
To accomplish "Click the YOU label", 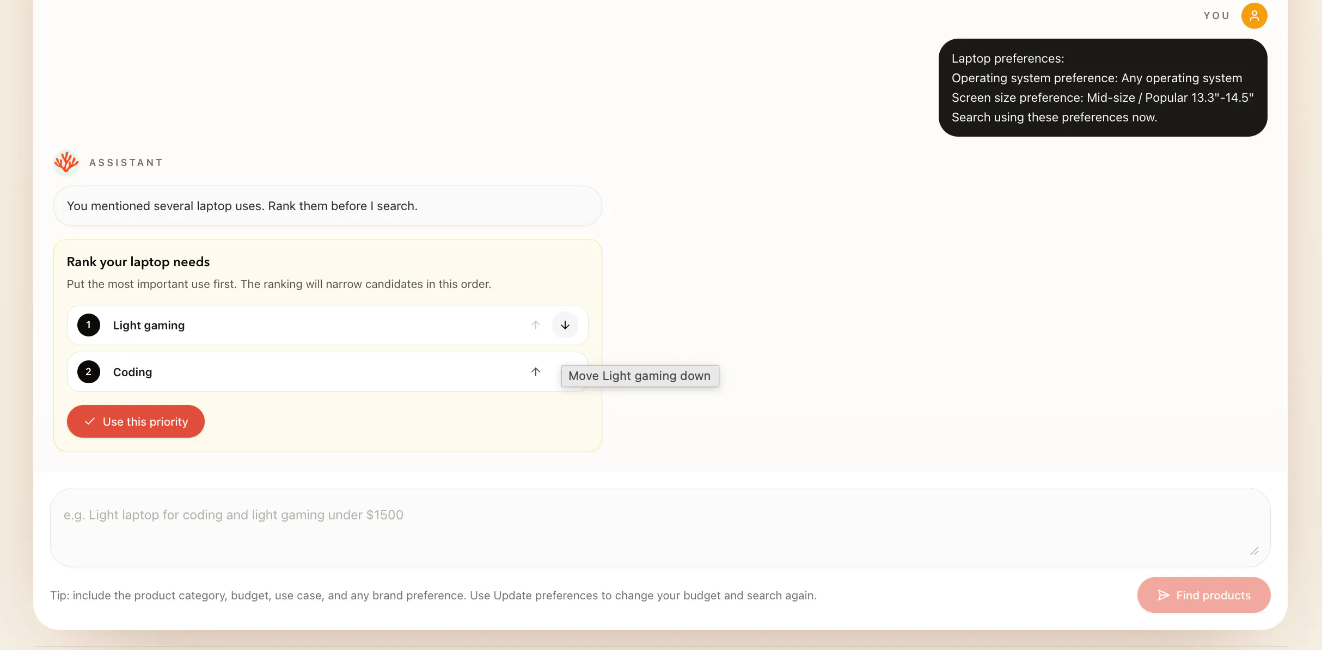I will (x=1216, y=16).
